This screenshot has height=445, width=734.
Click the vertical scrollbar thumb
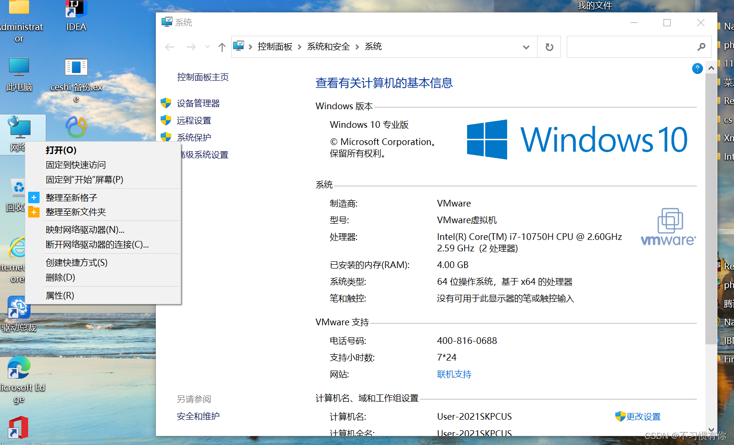(711, 208)
